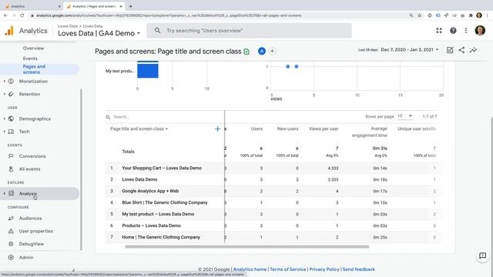Expand the Retention section arrow

point(5,94)
